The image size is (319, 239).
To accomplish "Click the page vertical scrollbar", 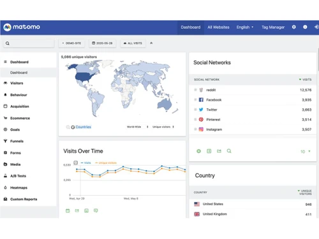I will coord(318,59).
